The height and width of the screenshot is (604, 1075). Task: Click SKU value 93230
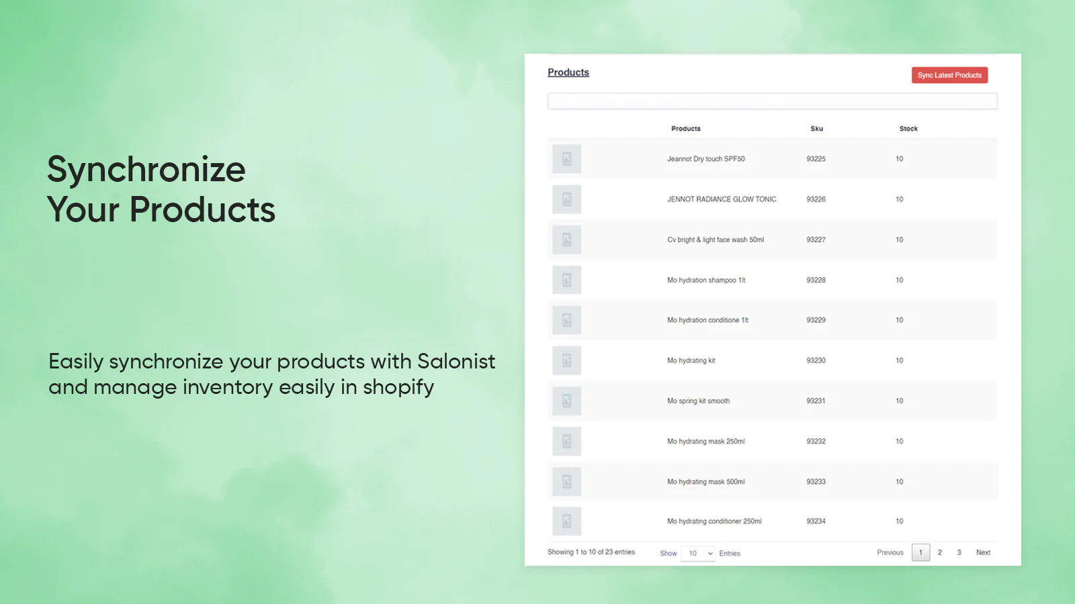click(x=816, y=360)
